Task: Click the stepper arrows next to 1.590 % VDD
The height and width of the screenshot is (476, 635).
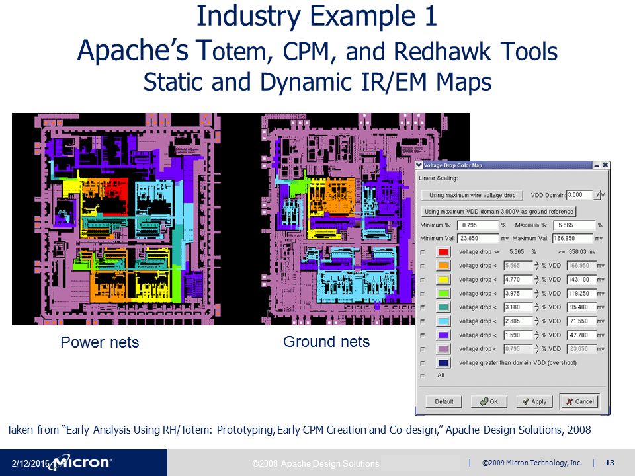Action: (x=536, y=335)
